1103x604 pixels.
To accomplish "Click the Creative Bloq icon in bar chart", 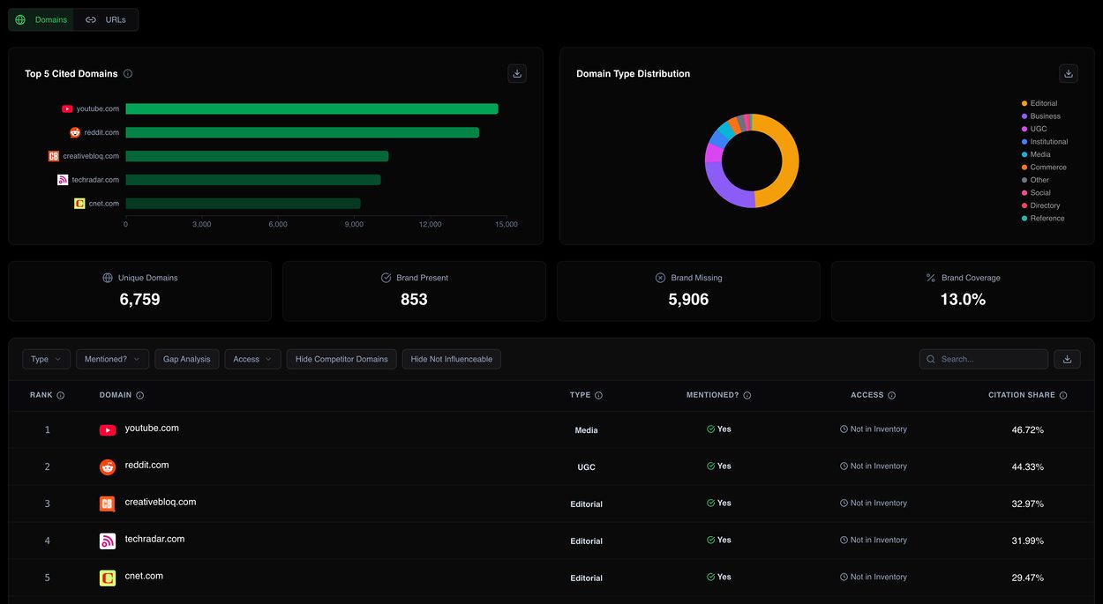I will pyautogui.click(x=54, y=156).
